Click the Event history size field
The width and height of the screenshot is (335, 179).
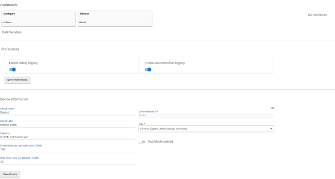pyautogui.click(x=67, y=149)
